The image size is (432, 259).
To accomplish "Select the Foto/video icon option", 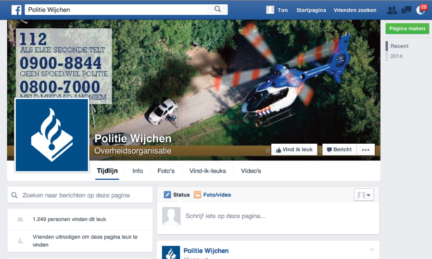I will tap(197, 195).
